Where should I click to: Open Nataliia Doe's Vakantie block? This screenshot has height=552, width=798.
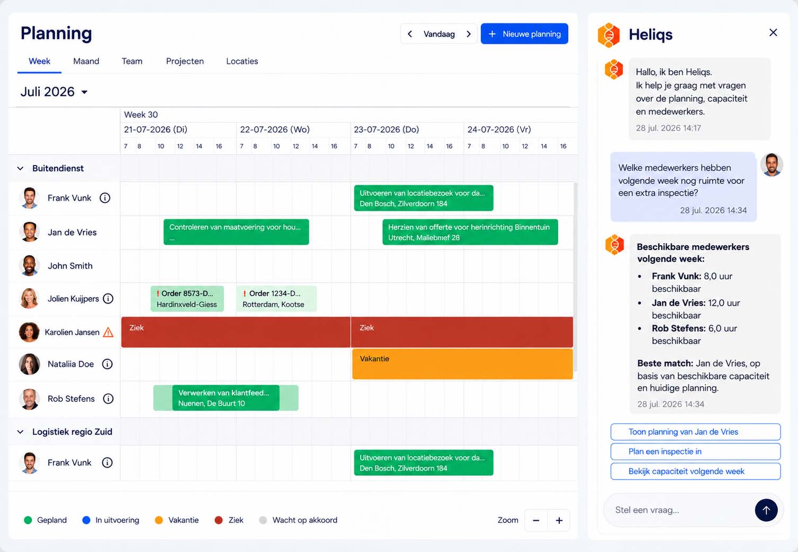pos(462,364)
